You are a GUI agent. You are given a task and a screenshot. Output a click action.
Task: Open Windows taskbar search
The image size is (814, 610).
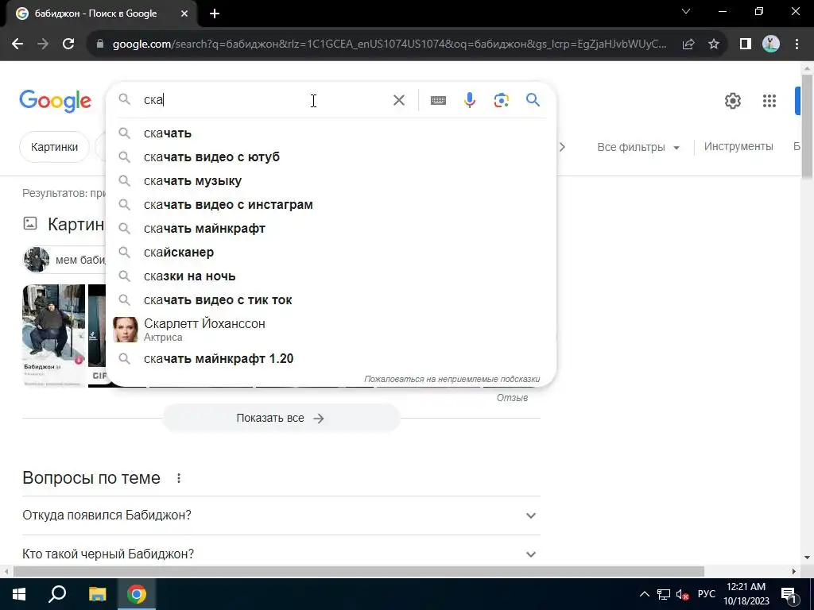(57, 594)
